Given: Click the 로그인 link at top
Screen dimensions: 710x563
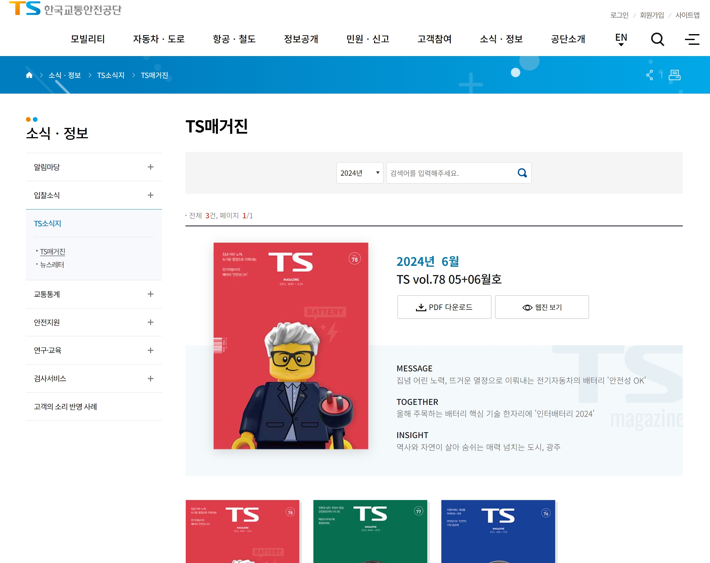Looking at the screenshot, I should click(x=619, y=15).
